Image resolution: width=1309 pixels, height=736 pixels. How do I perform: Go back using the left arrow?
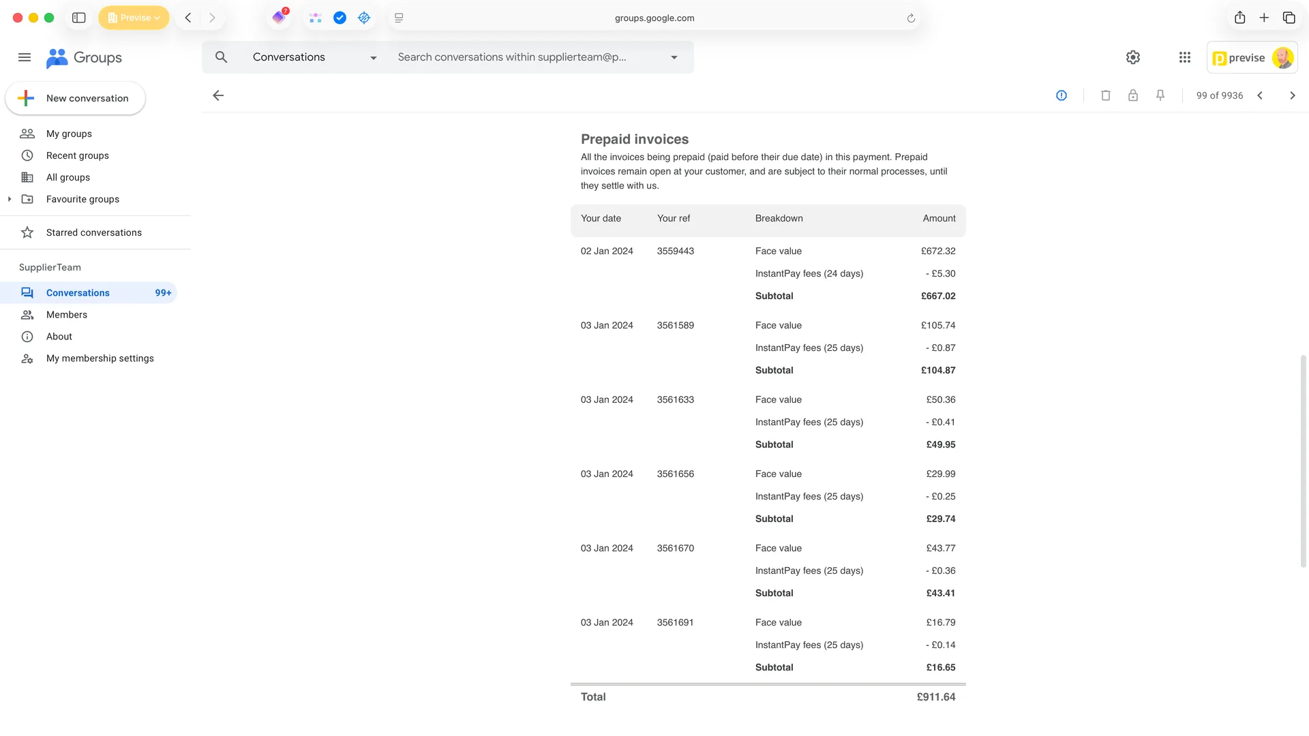click(218, 95)
